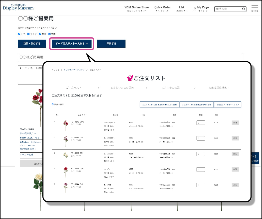The height and width of the screenshot is (219, 262).
Task: Click the 商品検索 search input field
Action: coord(228,9)
